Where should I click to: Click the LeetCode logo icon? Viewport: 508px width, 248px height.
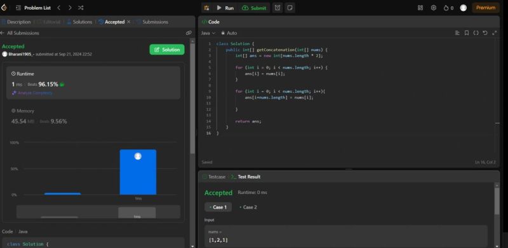click(x=4, y=8)
